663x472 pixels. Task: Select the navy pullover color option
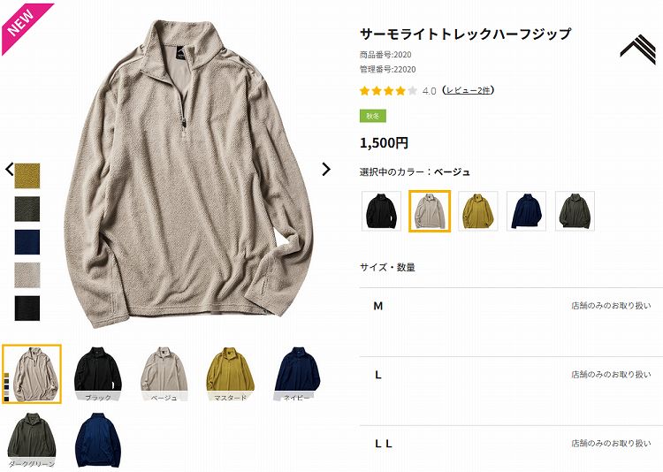pyautogui.click(x=527, y=211)
